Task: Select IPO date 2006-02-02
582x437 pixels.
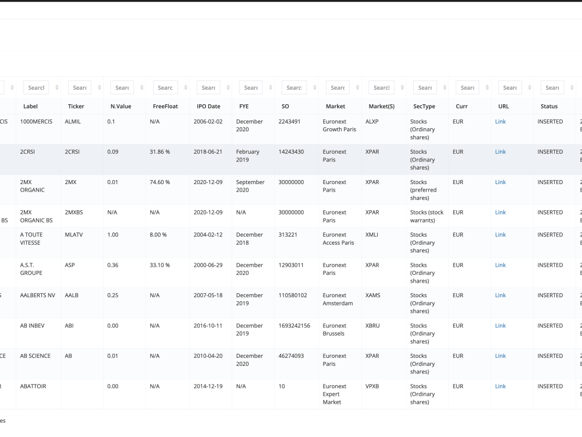Action: (211, 129)
